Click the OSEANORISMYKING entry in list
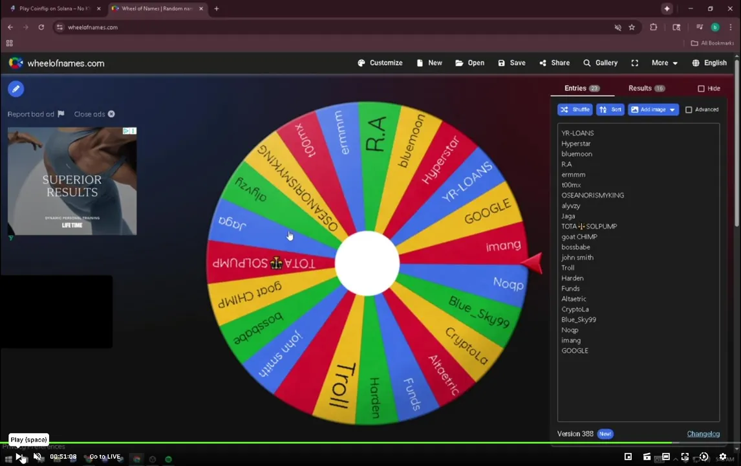Screen dimensions: 741x466 click(593, 195)
